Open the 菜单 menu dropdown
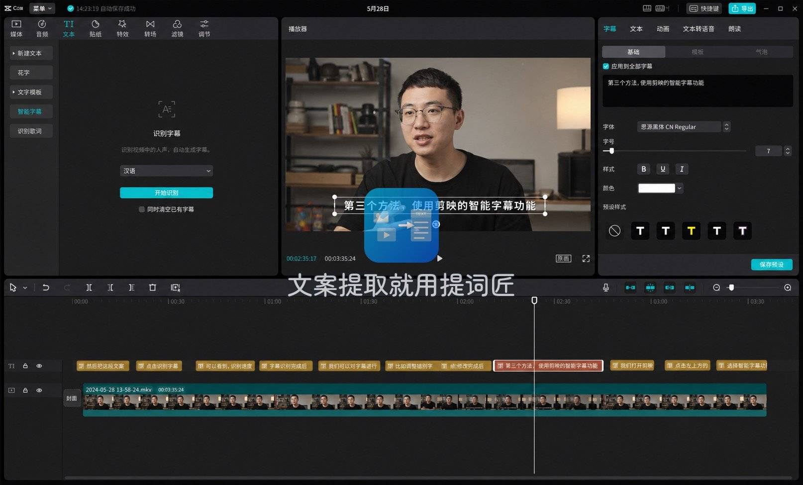 click(42, 8)
